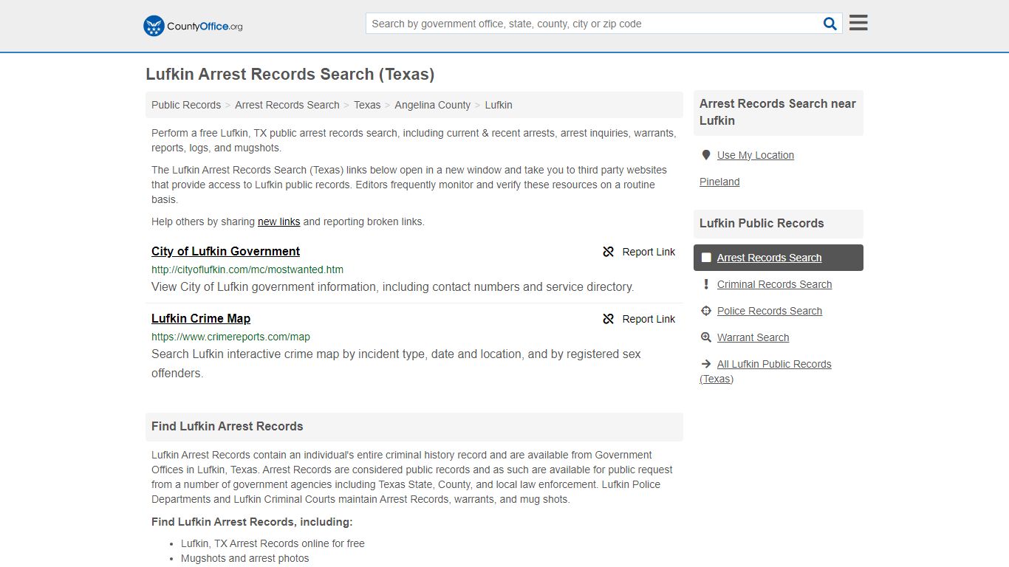Open Arrest Records Search breadcrumb
Image resolution: width=1009 pixels, height=567 pixels.
[287, 105]
